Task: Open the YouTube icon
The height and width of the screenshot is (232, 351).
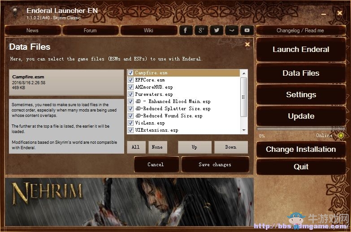Action: [247, 30]
